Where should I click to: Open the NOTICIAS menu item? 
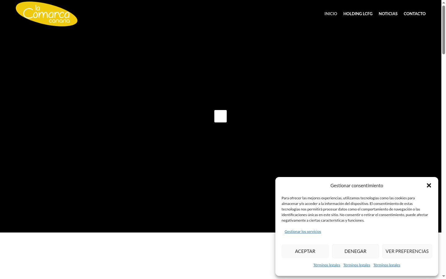point(388,14)
